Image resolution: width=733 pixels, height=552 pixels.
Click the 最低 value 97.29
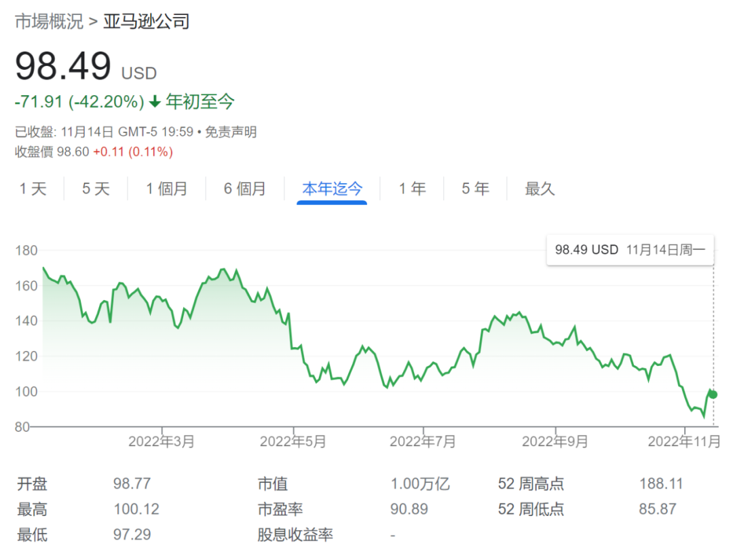(x=132, y=534)
